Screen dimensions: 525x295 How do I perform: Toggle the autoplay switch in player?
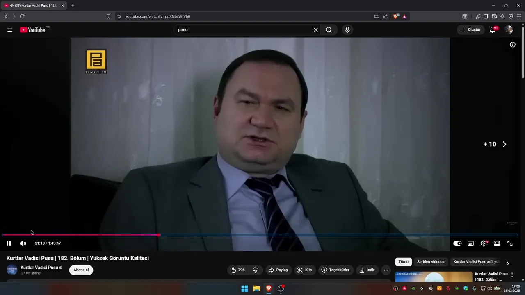(x=457, y=243)
